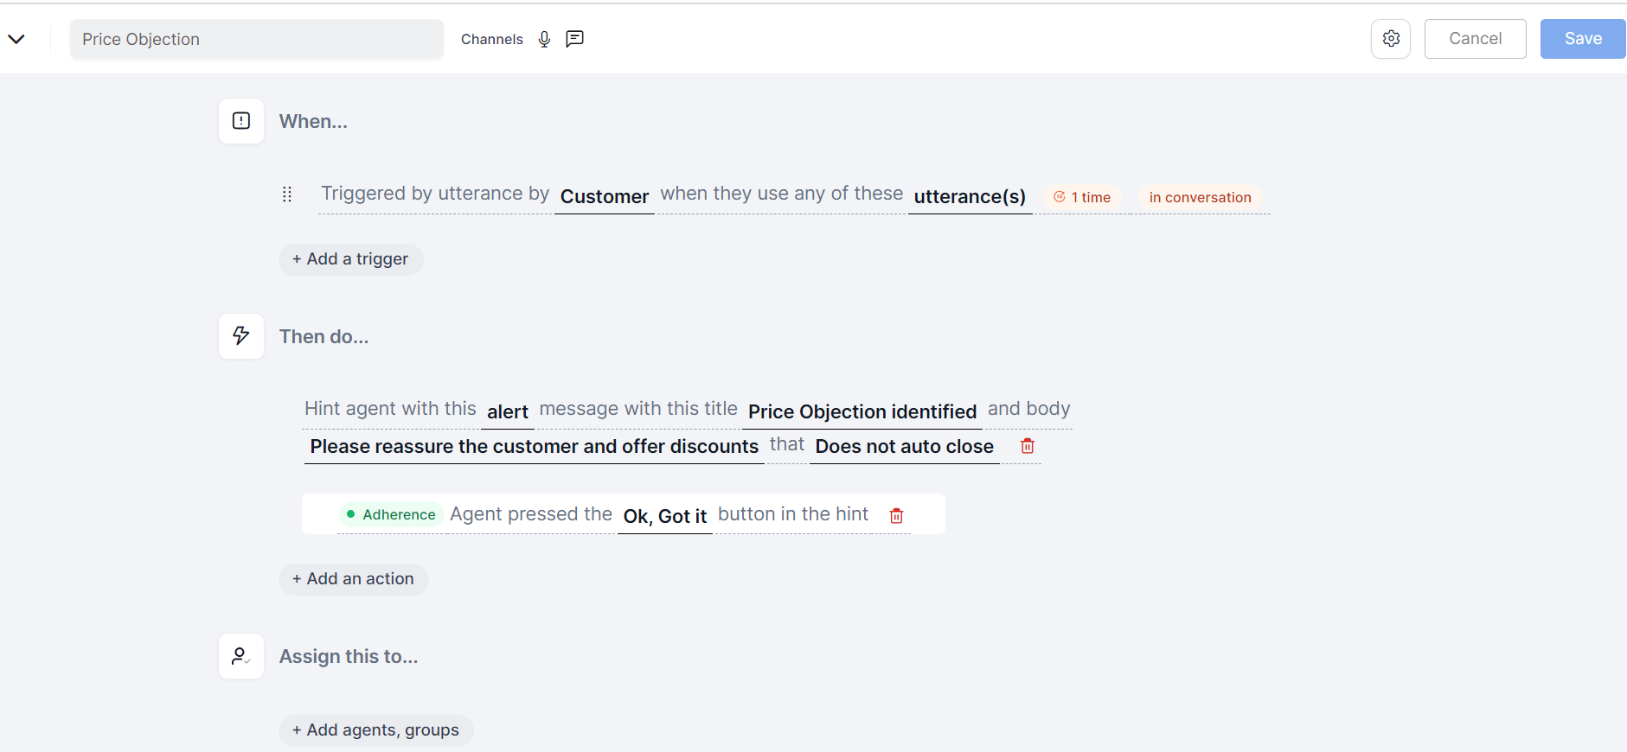Image resolution: width=1627 pixels, height=752 pixels.
Task: Select the Ok, Got it button option
Action: 664,516
